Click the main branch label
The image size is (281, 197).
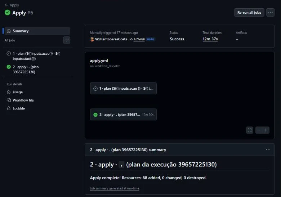[151, 39]
